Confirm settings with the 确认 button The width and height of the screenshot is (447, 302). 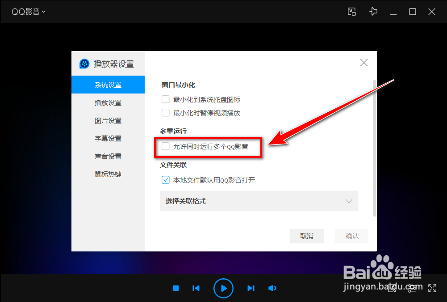click(x=351, y=236)
